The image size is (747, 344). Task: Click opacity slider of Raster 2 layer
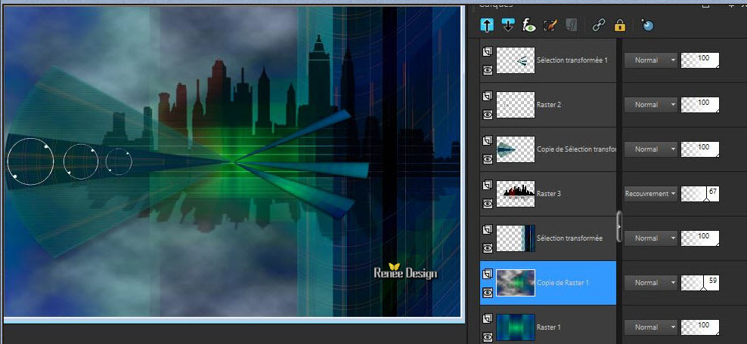pyautogui.click(x=700, y=105)
